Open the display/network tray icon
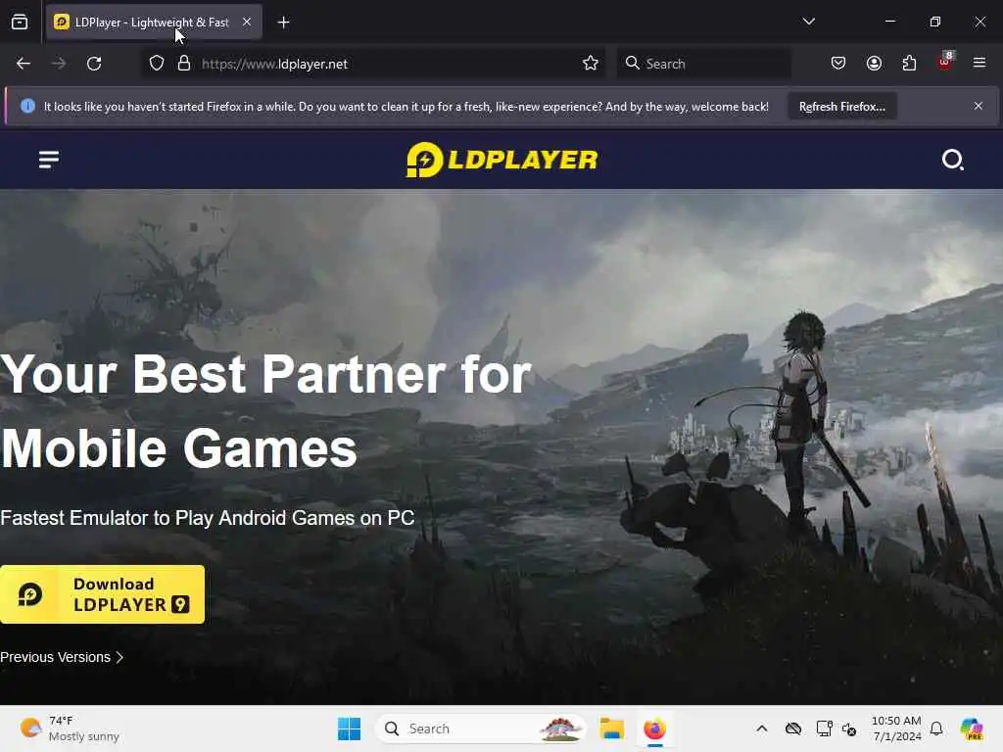 tap(824, 728)
